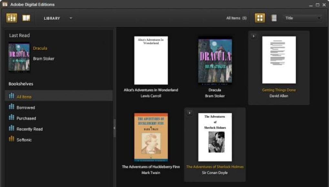Select thumbnail grid view
The image size is (329, 187).
[260, 18]
